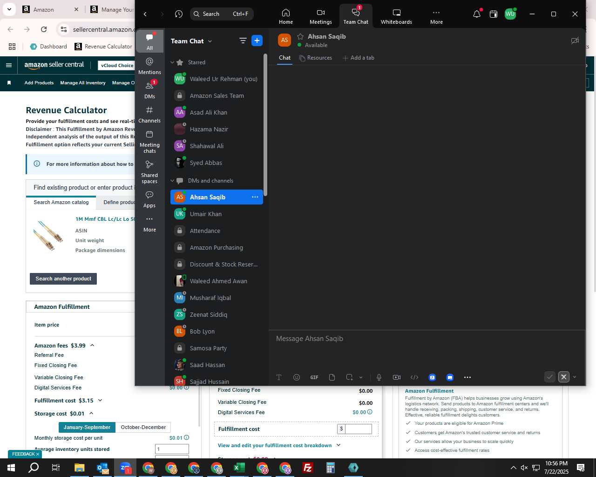The width and height of the screenshot is (596, 477).
Task: Collapse Amazon fees section in Seller Central
Action: tap(92, 345)
